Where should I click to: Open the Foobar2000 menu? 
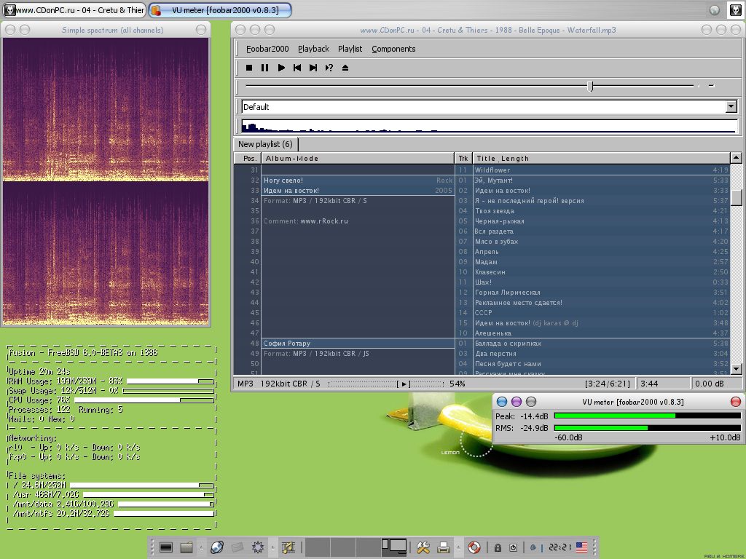click(x=267, y=49)
